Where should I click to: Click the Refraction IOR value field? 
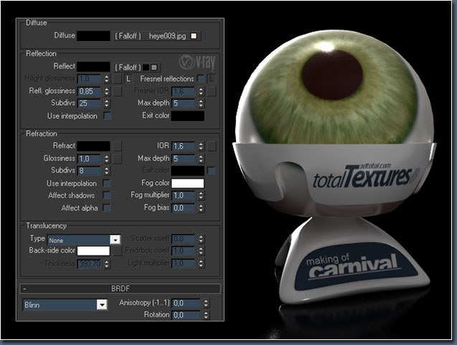(x=184, y=146)
